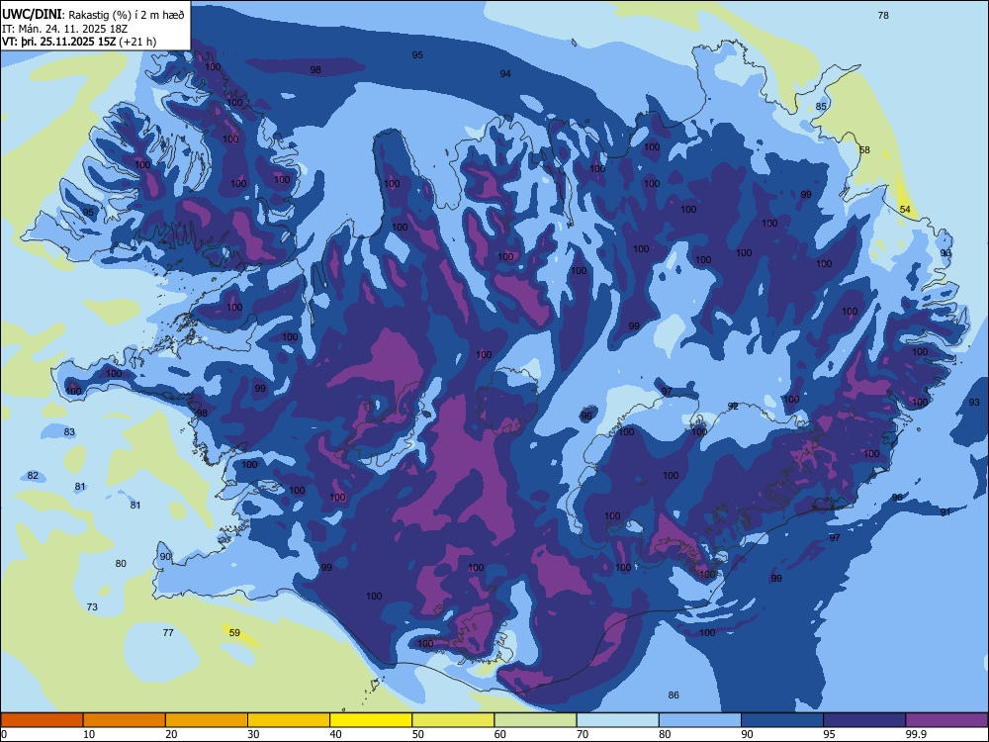Select the dark indigo 95–99.9 legend swatch
This screenshot has width=989, height=742.
(864, 720)
